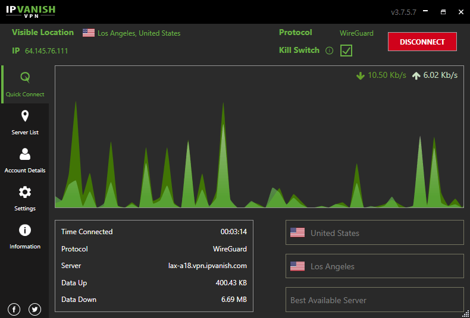The width and height of the screenshot is (470, 318).
Task: Click the red DISCONNECT button
Action: (422, 42)
